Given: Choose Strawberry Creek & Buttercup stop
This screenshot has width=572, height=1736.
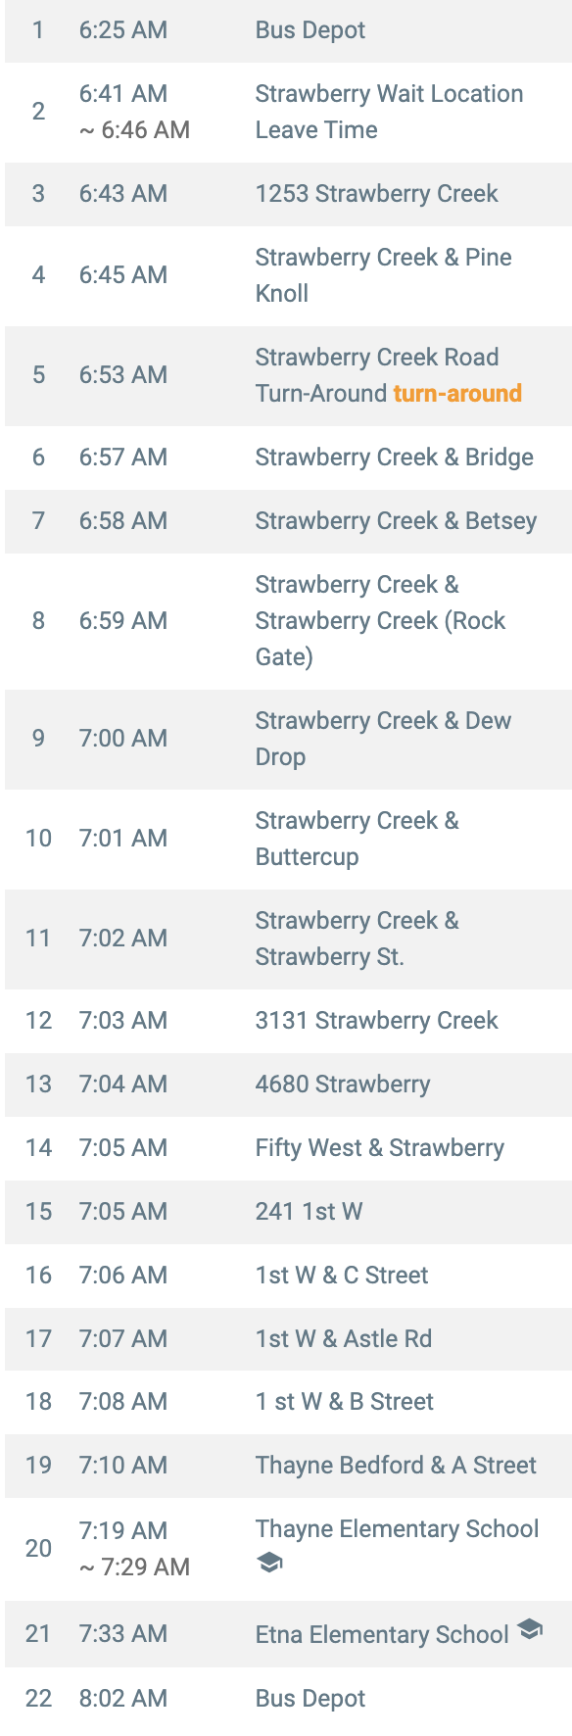Looking at the screenshot, I should (288, 839).
